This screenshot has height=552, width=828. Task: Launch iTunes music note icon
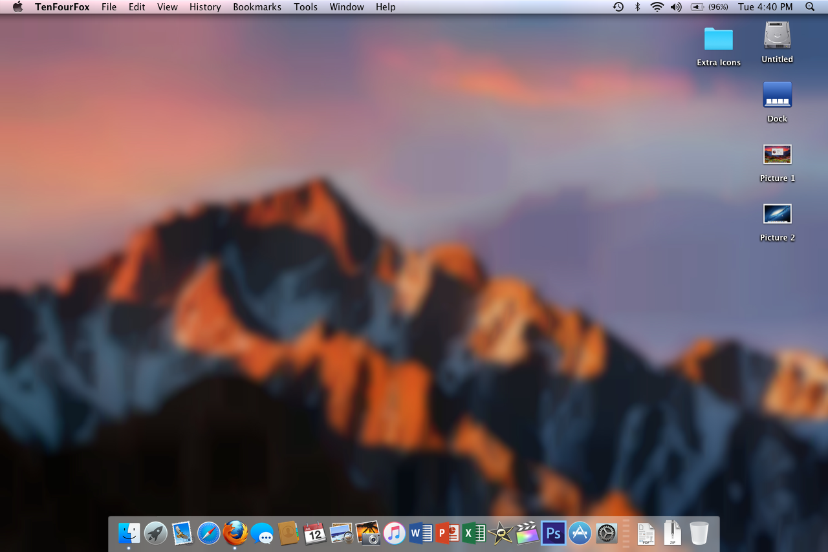tap(395, 533)
